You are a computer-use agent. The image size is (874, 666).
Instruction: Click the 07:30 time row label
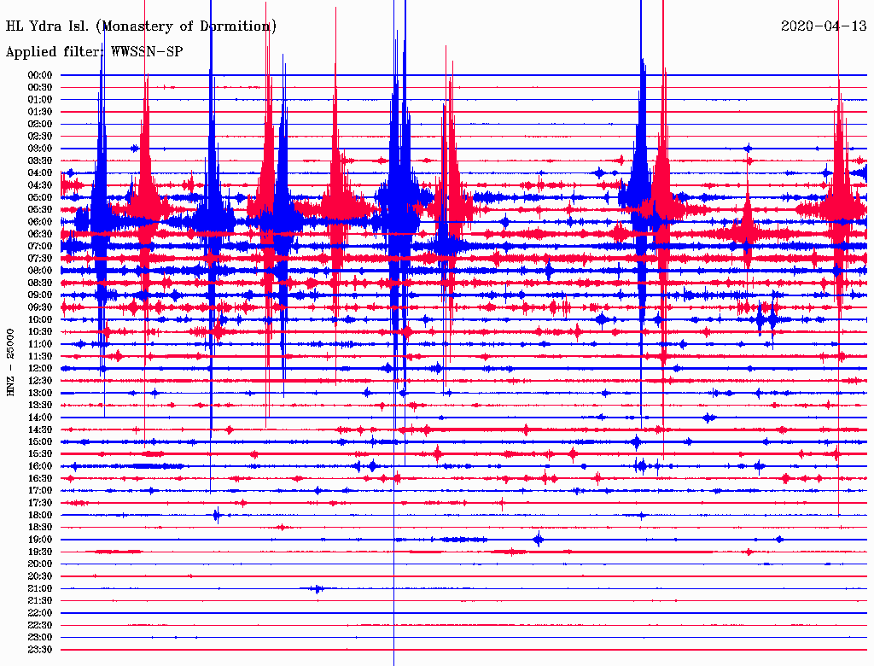[40, 259]
